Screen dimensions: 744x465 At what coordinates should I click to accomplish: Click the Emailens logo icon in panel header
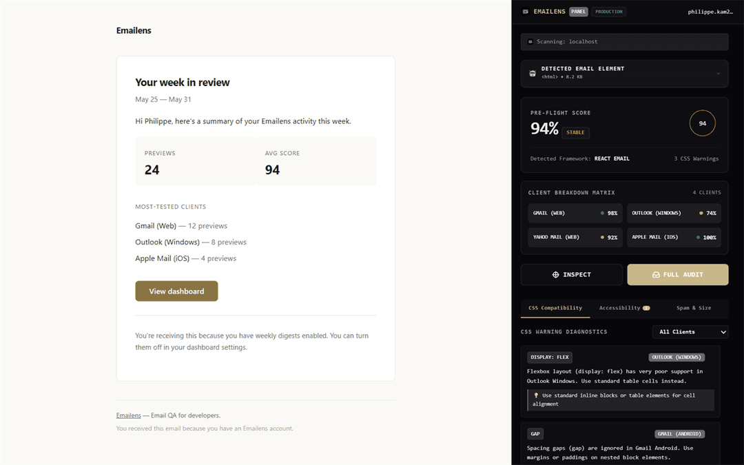tap(525, 12)
